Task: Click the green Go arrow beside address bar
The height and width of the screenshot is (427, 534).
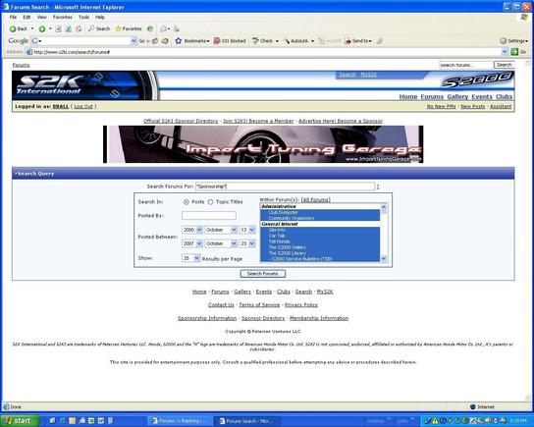Action: [514, 52]
